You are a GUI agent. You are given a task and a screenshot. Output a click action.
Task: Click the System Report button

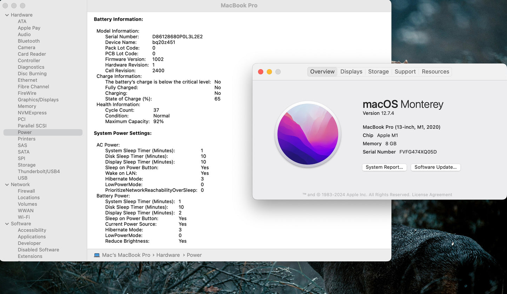pyautogui.click(x=384, y=167)
